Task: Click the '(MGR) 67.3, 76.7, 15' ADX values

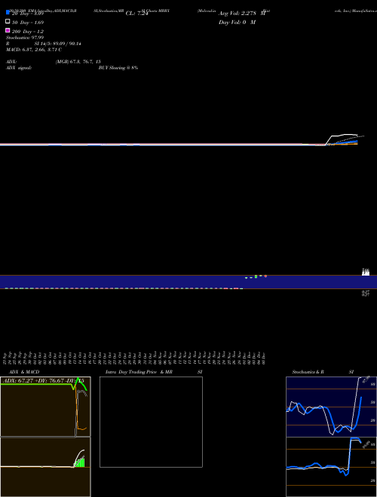Action: (78, 62)
